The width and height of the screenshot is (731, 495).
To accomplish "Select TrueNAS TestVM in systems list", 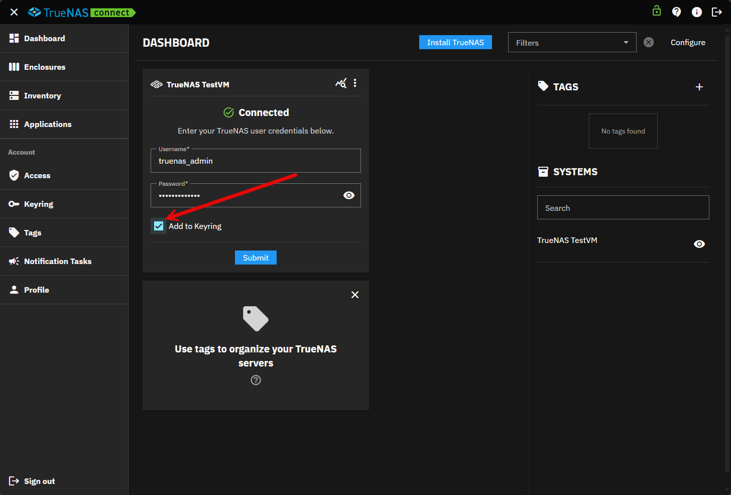I will [x=567, y=240].
